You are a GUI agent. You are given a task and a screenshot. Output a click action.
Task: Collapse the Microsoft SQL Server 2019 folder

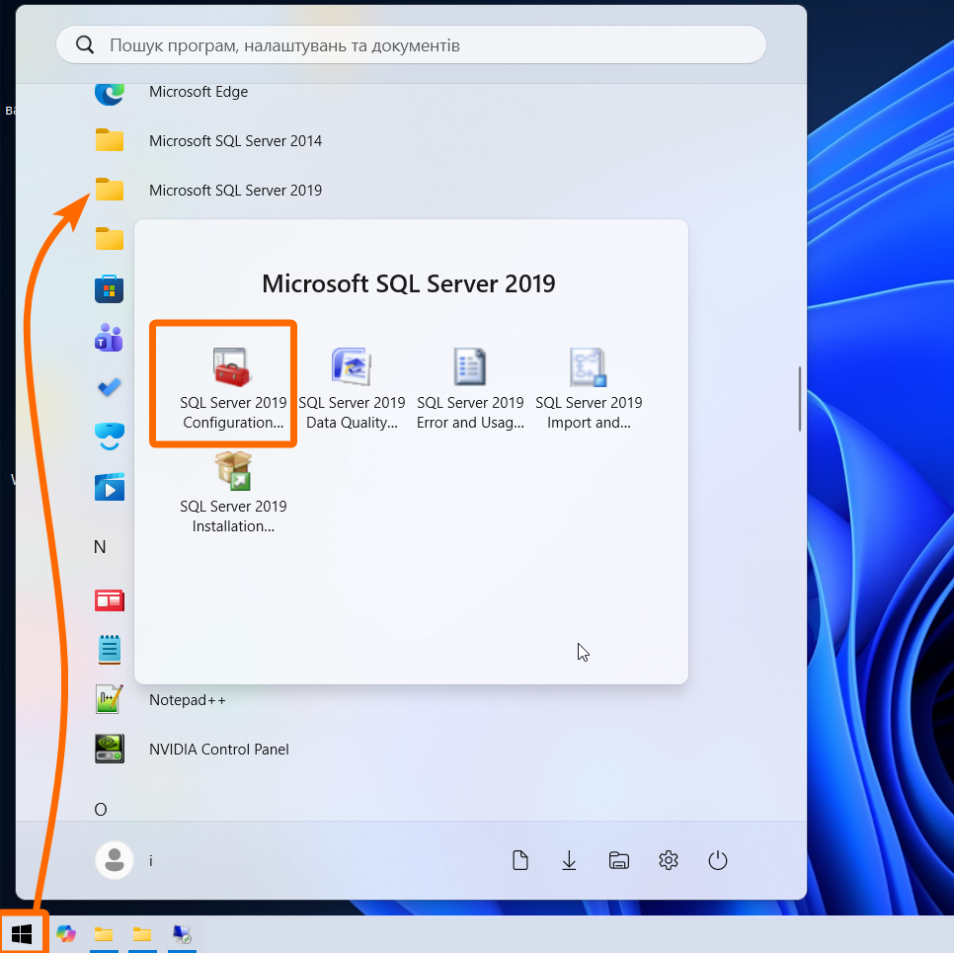[235, 191]
